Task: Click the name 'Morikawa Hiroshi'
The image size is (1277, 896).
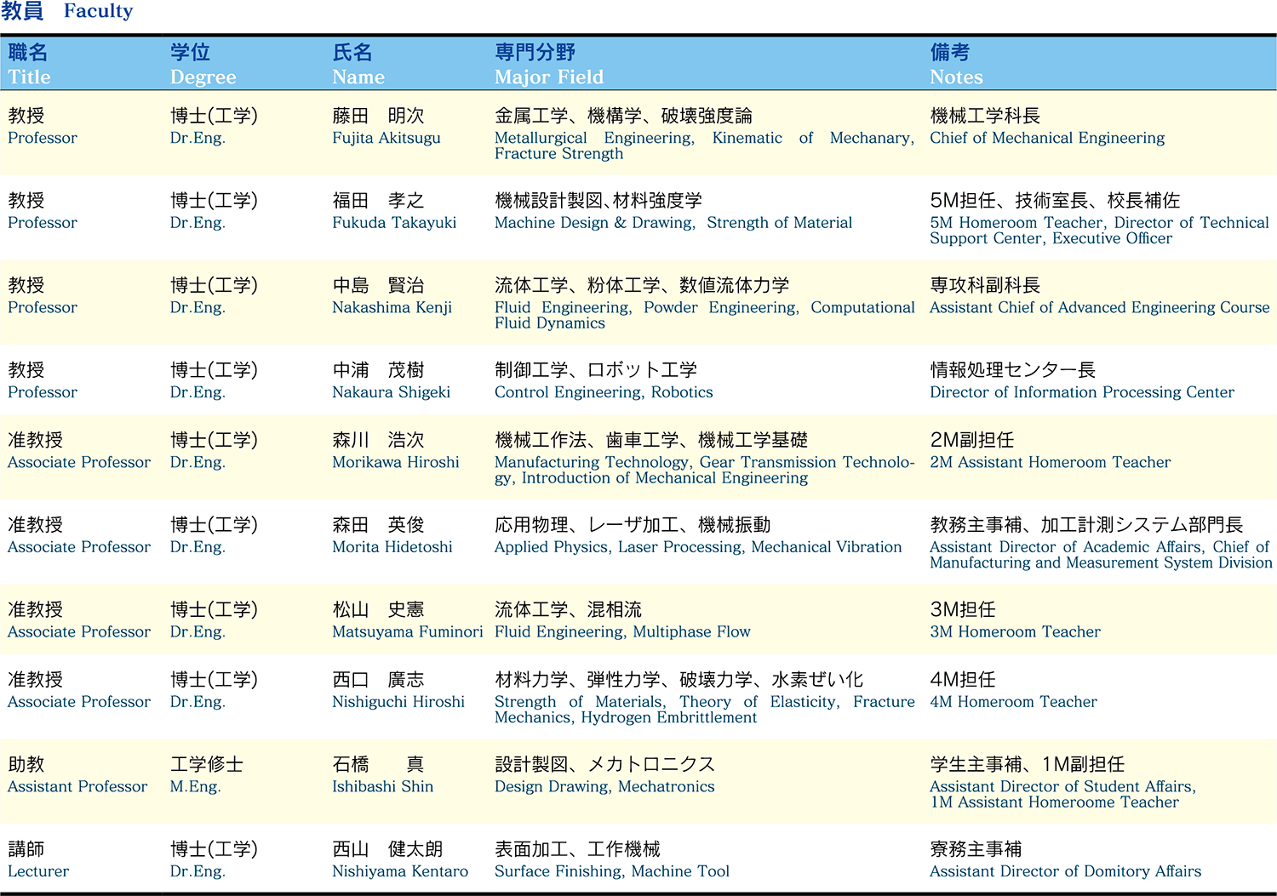Action: pyautogui.click(x=396, y=462)
